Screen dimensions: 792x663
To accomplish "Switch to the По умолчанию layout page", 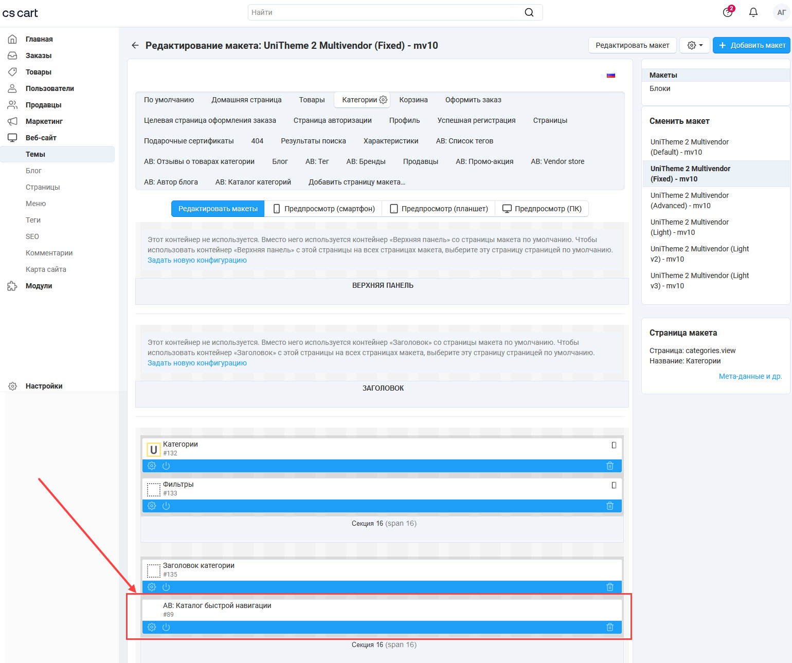I will point(169,100).
